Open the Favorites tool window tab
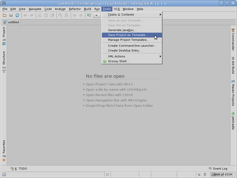Image resolution: width=237 pixels, height=178 pixels. click(x=4, y=151)
